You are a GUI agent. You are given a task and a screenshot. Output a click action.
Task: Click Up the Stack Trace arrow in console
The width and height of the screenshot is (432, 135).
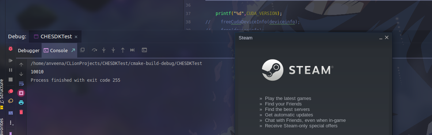pyautogui.click(x=21, y=65)
